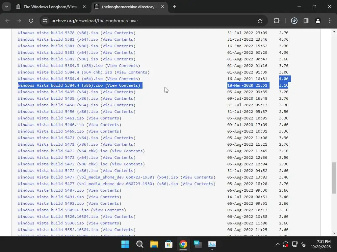
Task: Download Windows Vista build 5472 (x64 chk).iso
Action: pos(63,151)
